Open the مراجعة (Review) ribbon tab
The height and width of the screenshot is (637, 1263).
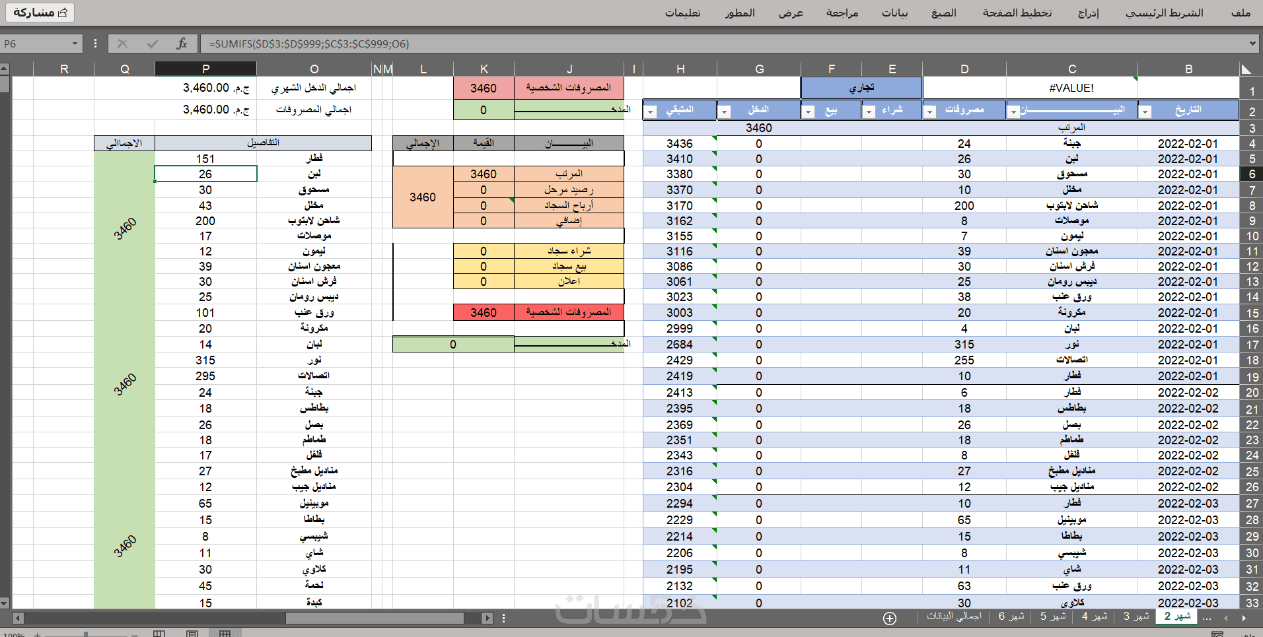pyautogui.click(x=842, y=13)
